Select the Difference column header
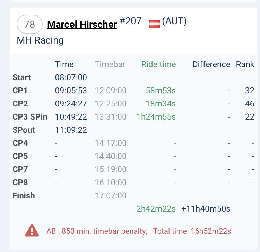The width and height of the screenshot is (260, 252). 211,64
